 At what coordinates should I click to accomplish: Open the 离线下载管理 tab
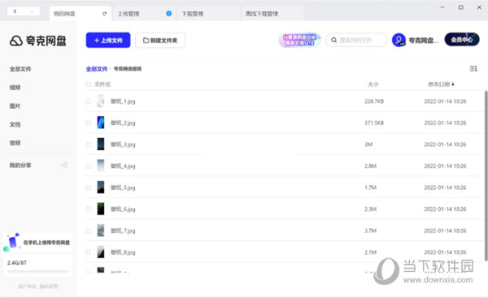pos(261,14)
